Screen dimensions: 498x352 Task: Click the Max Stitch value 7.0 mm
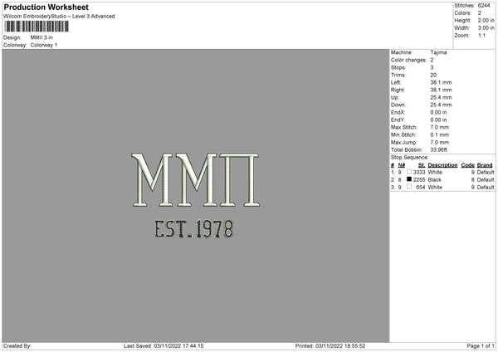[x=440, y=127]
